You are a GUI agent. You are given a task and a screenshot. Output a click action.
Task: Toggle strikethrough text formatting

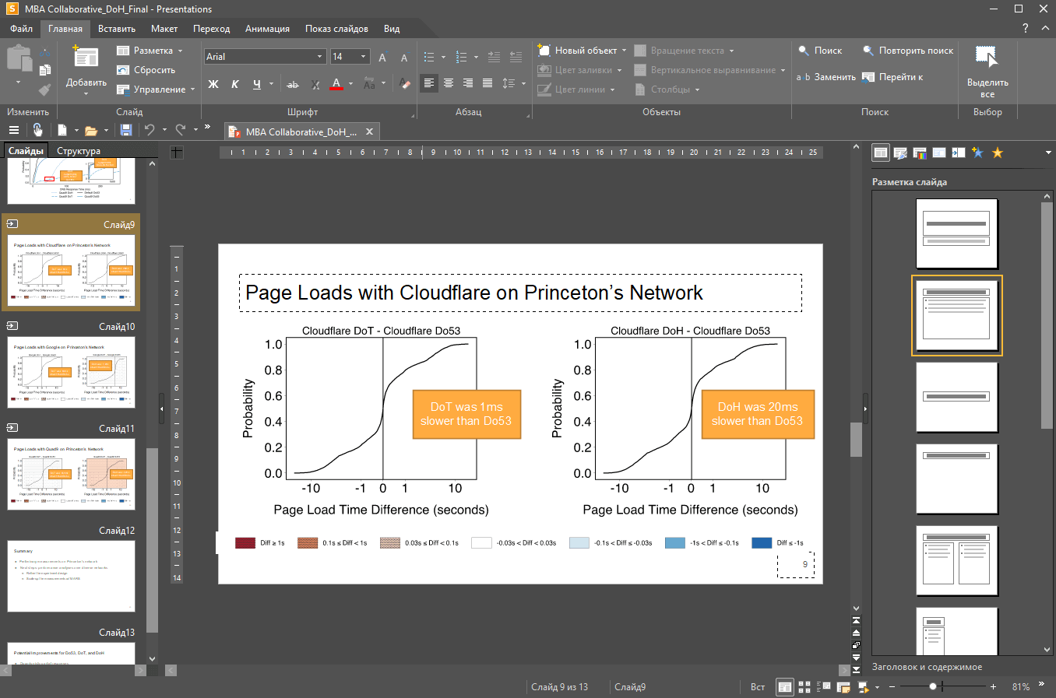click(x=293, y=84)
